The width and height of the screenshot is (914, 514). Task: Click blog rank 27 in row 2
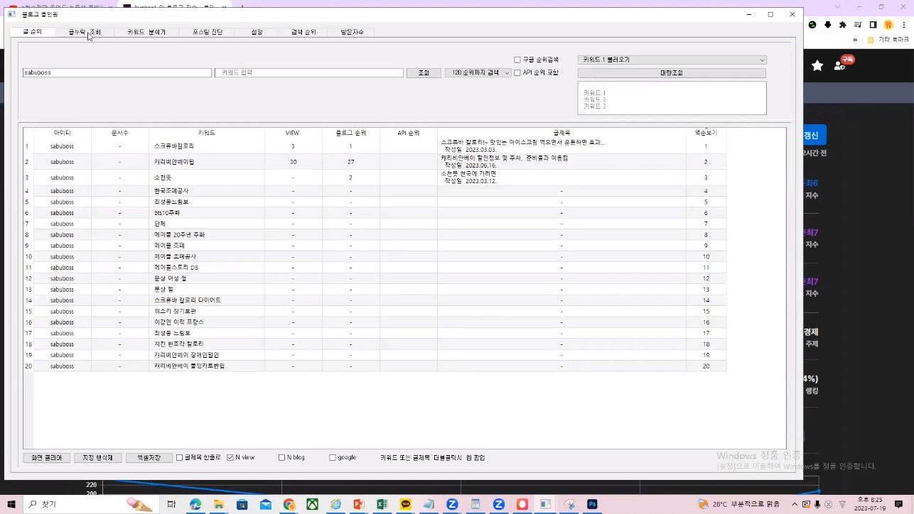pos(350,162)
